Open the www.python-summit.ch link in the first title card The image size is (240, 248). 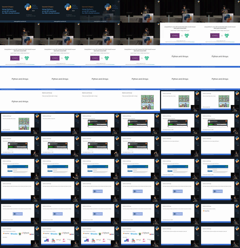(20, 21)
